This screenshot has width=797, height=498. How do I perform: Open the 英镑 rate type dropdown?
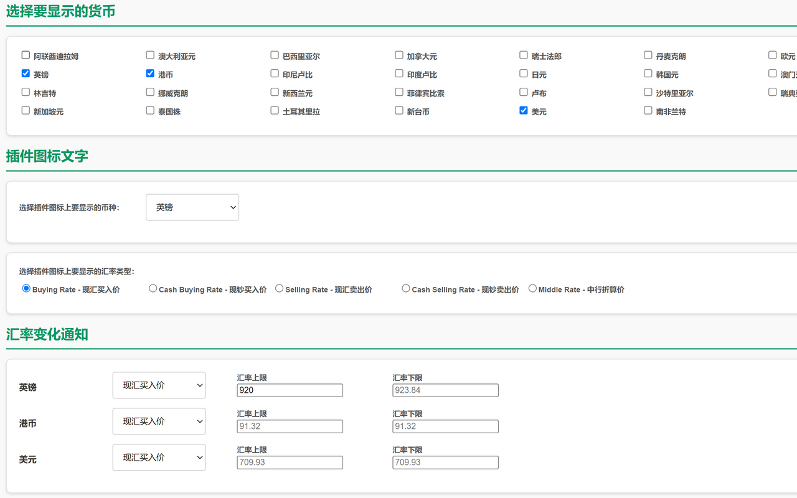click(x=159, y=385)
